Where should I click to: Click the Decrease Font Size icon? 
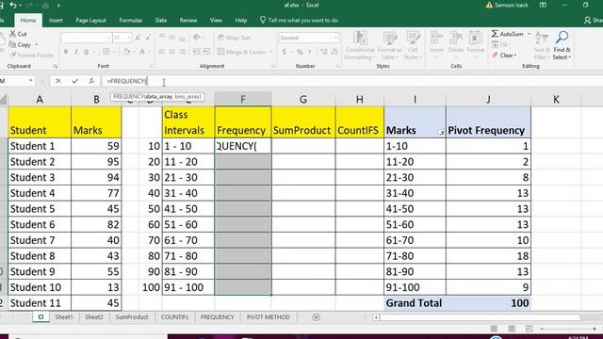pyautogui.click(x=148, y=38)
